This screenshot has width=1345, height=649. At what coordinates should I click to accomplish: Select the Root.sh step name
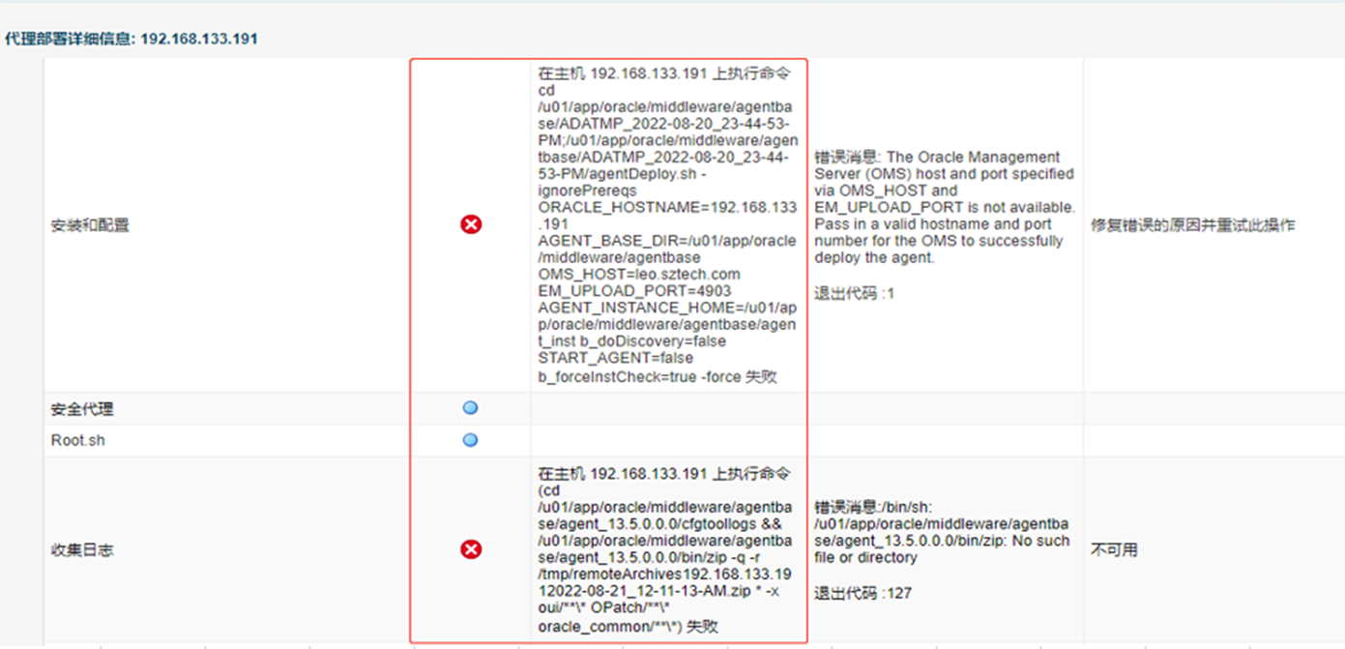pos(78,440)
